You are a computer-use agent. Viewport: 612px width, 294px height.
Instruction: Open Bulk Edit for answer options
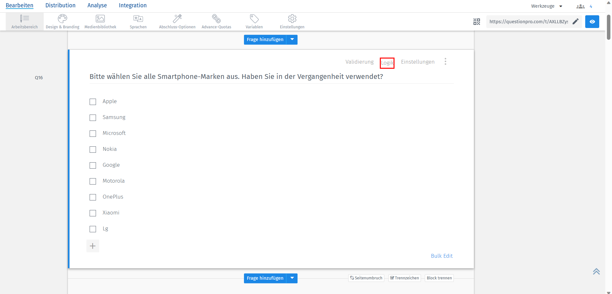[442, 255]
